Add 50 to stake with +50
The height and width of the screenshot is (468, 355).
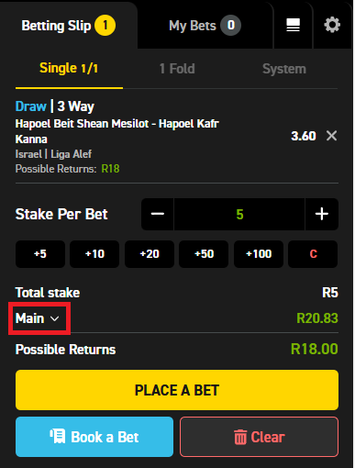pos(204,254)
